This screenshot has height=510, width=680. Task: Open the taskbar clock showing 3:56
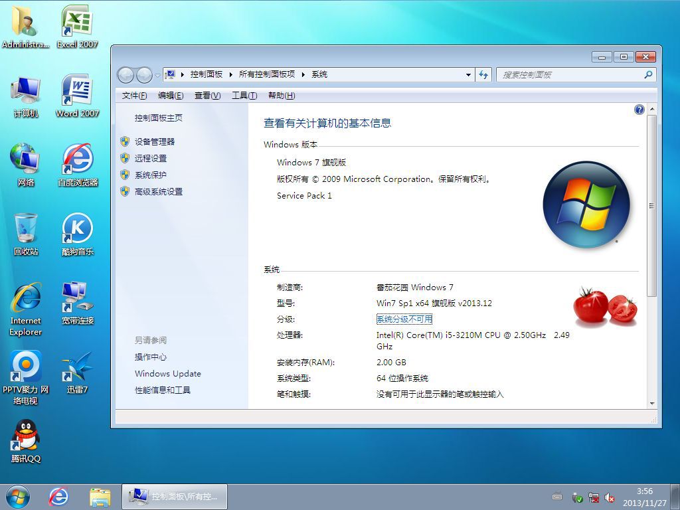[645, 497]
